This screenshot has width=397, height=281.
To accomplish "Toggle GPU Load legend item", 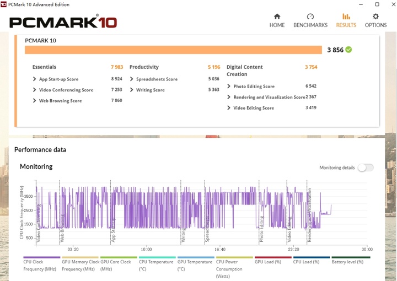I will tap(273, 257).
